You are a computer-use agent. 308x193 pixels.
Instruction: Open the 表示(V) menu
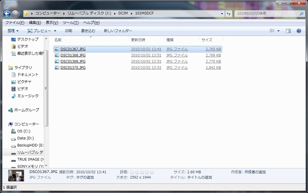click(52, 23)
